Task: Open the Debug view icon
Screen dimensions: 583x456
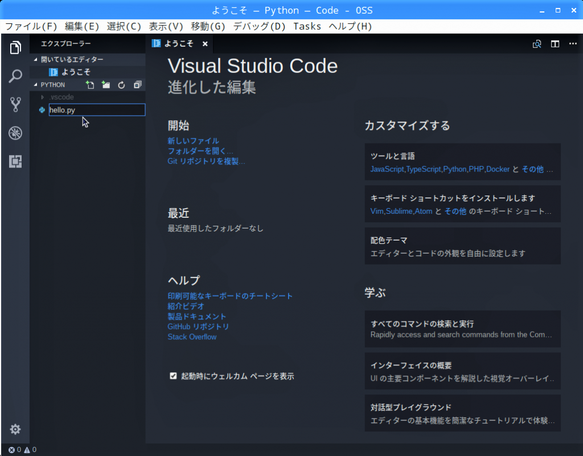Action: [15, 133]
